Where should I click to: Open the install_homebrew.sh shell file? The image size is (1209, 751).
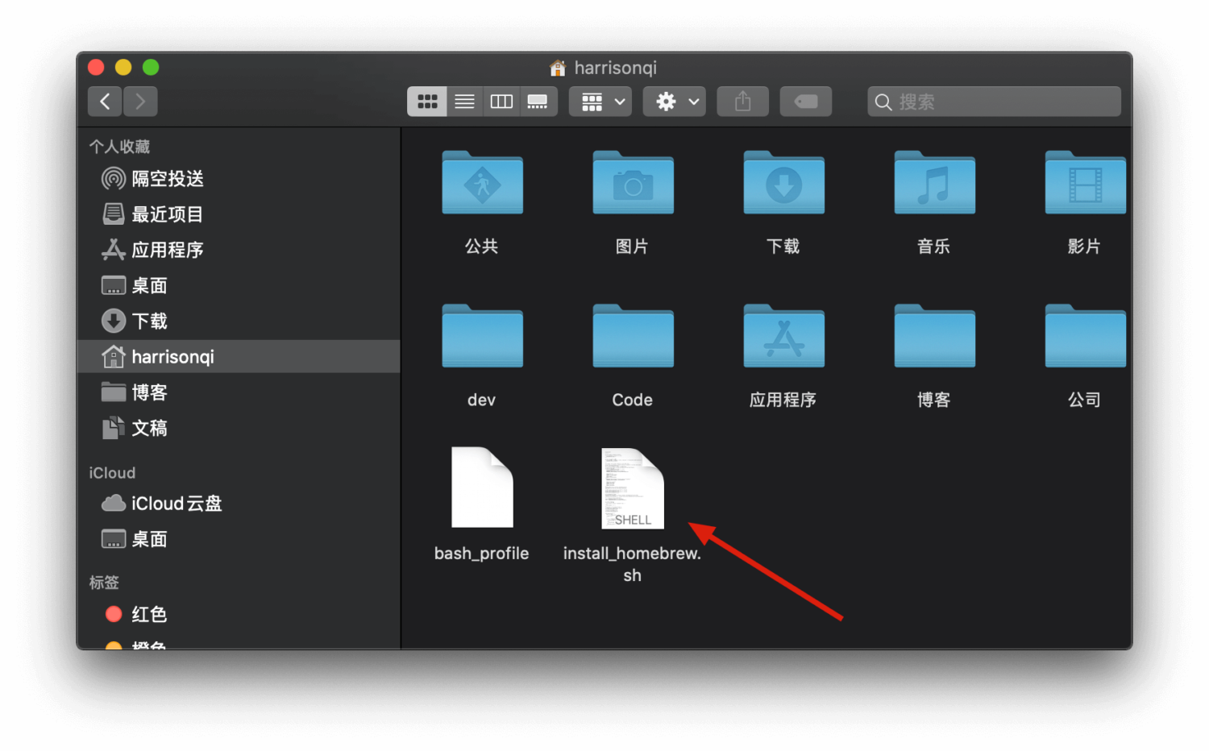click(x=633, y=489)
